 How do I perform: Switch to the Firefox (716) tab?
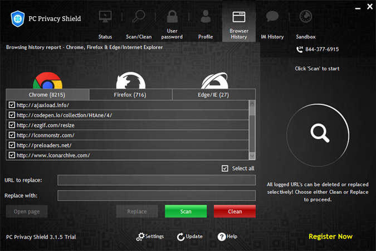coord(131,95)
